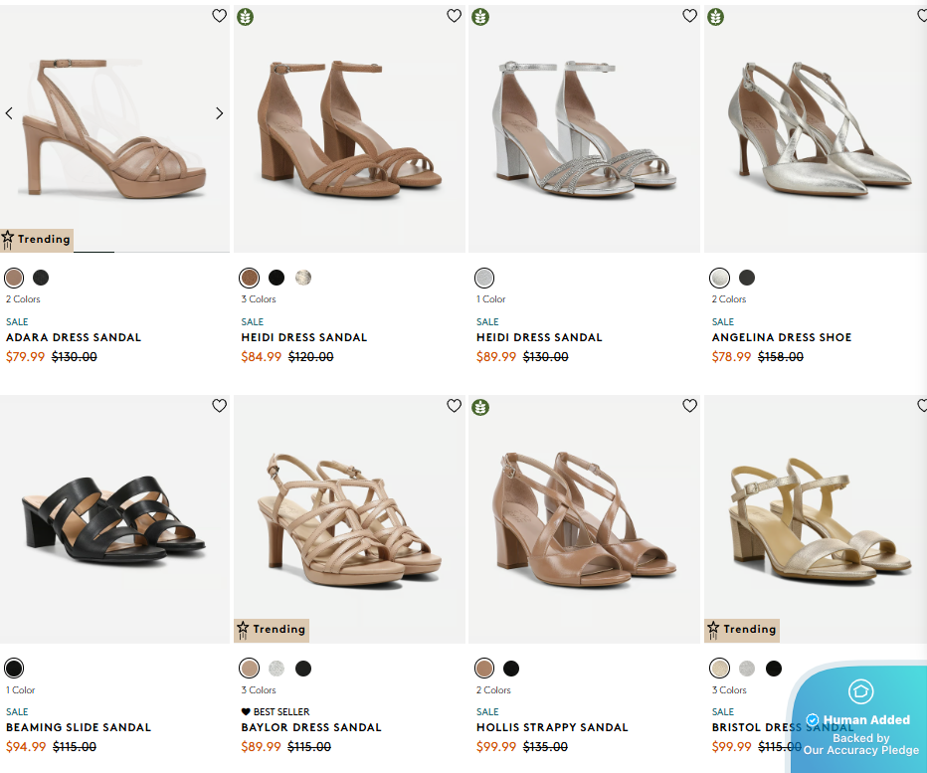Open the Angelina Dress Shoe product link

782,337
